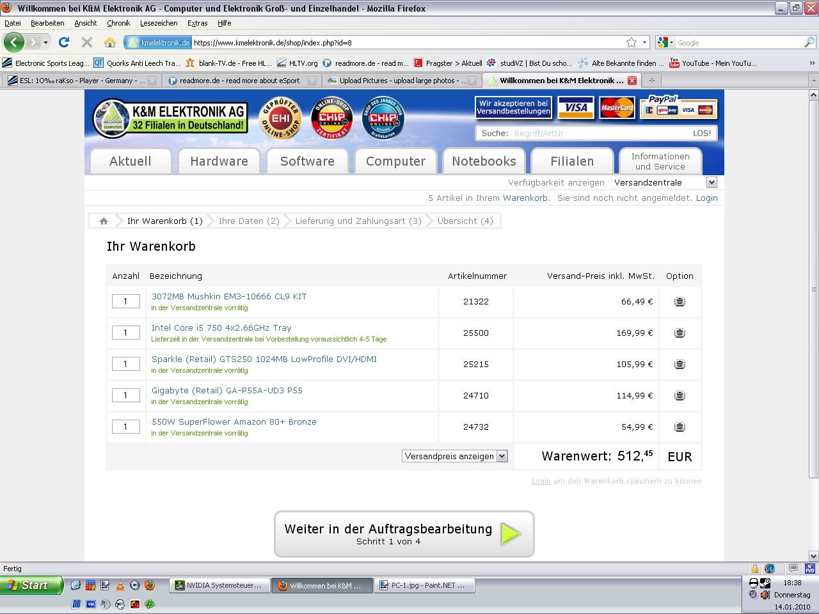Click the Windows Start button

click(x=31, y=585)
